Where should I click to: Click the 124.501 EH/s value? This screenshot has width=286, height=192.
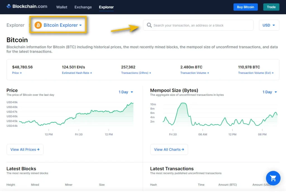(73, 67)
